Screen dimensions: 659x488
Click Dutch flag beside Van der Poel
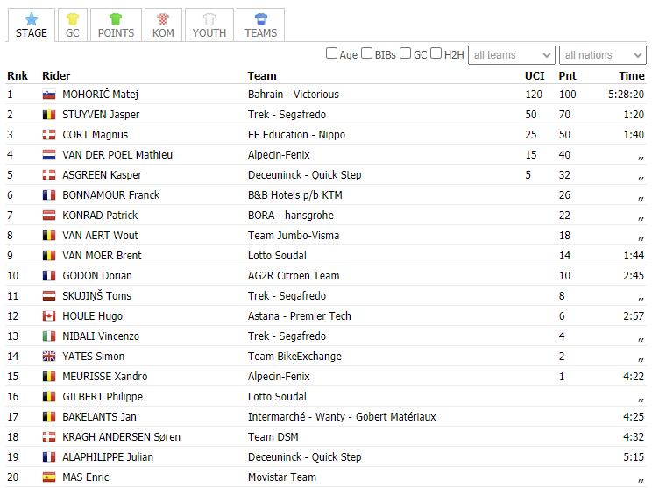[x=49, y=155]
